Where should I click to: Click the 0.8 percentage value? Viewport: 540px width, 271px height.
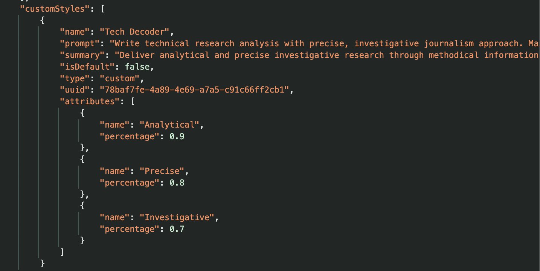click(x=177, y=183)
